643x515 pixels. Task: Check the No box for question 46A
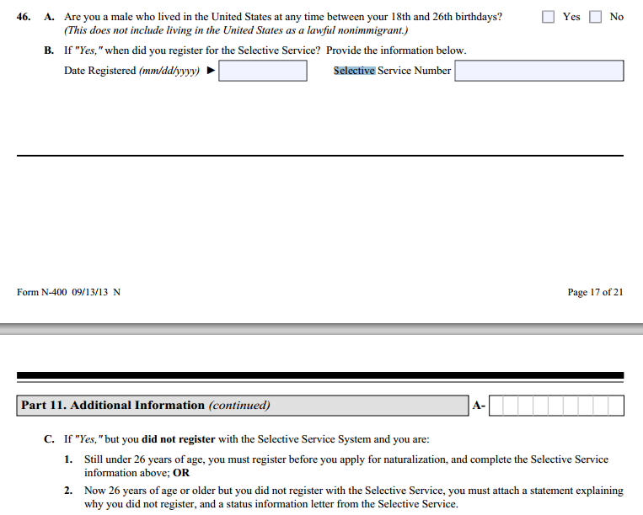595,17
